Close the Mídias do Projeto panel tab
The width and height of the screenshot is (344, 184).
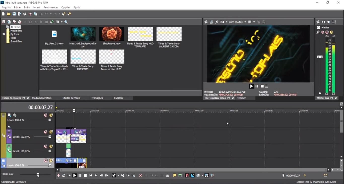pos(28,98)
